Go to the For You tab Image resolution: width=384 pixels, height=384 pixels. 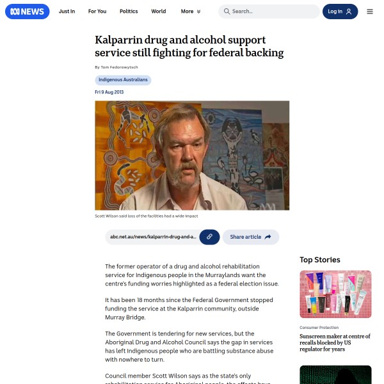[97, 12]
